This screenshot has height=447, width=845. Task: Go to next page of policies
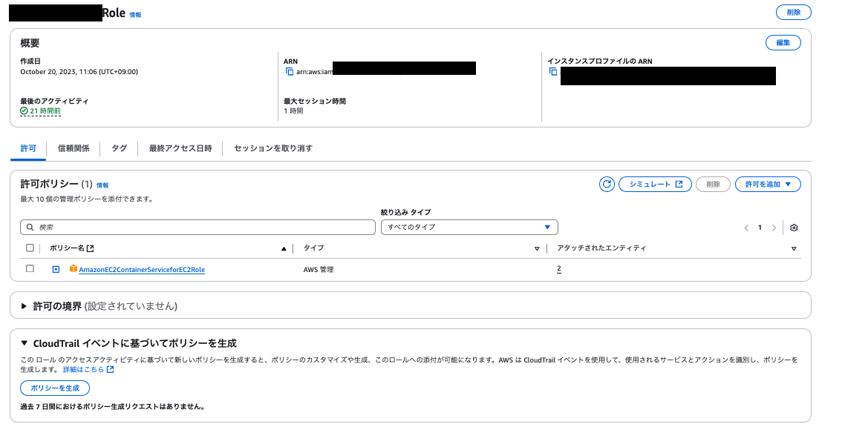tap(774, 228)
